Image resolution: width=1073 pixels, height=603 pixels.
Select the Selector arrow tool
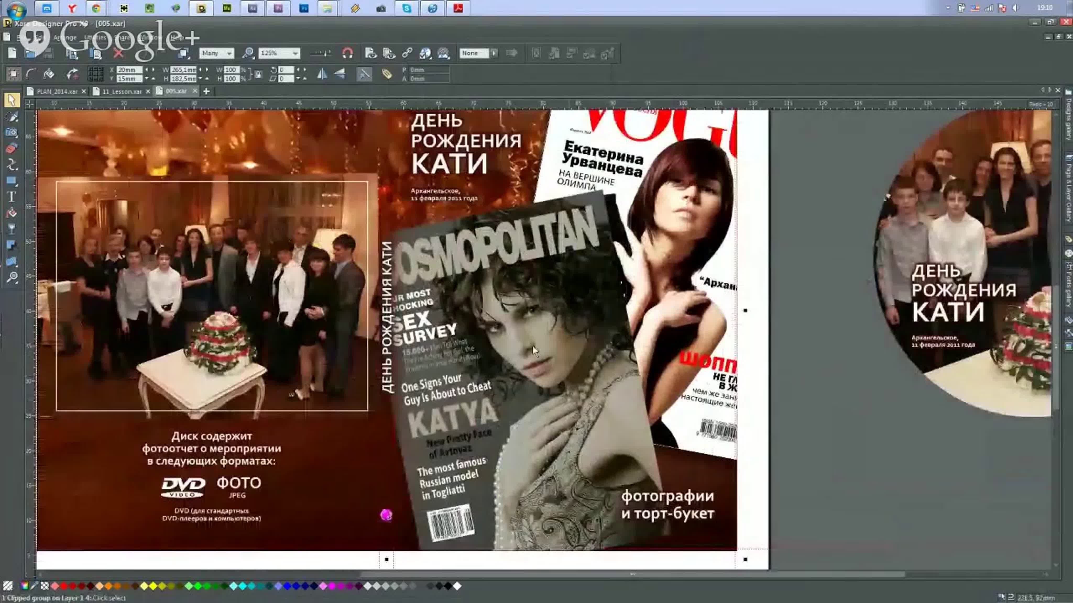[12, 100]
